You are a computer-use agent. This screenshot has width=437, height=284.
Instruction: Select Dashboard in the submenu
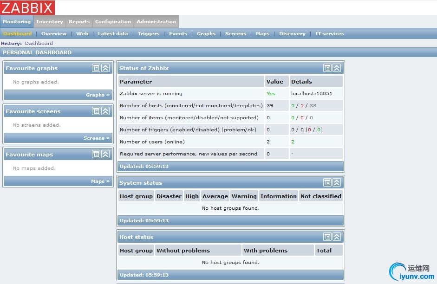point(17,34)
